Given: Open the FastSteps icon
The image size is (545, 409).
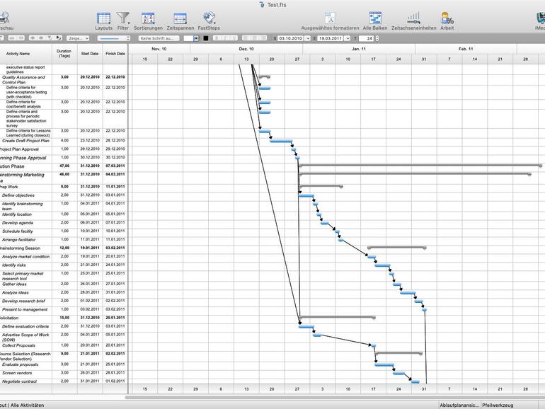Looking at the screenshot, I should 209,18.
